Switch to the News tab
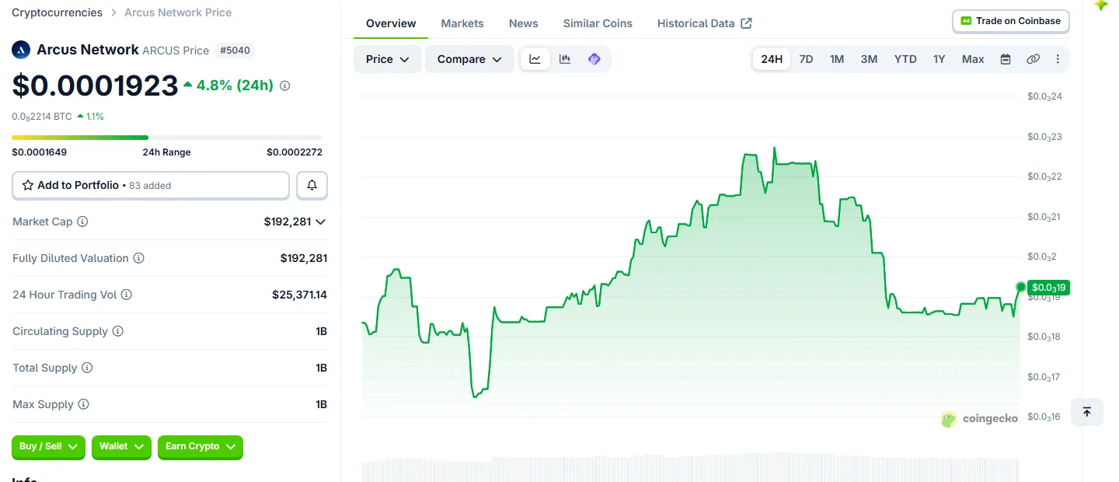The image size is (1119, 482). pos(524,23)
